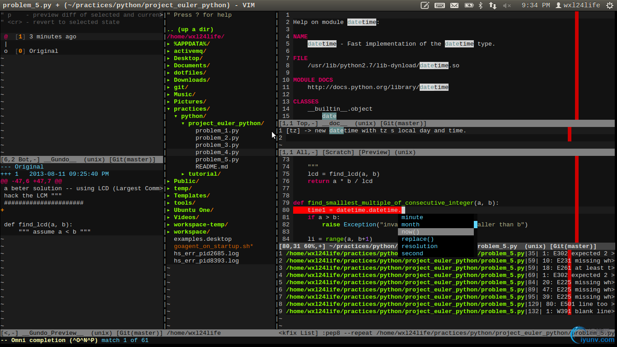Open goagent_on_startup.sh in the file tree
Screen dimensions: 617x347
tap(214, 246)
